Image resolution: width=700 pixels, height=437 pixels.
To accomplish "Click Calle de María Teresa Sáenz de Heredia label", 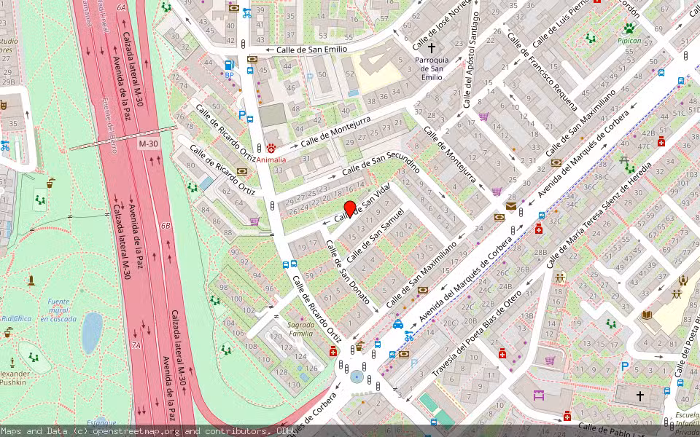I will [599, 216].
